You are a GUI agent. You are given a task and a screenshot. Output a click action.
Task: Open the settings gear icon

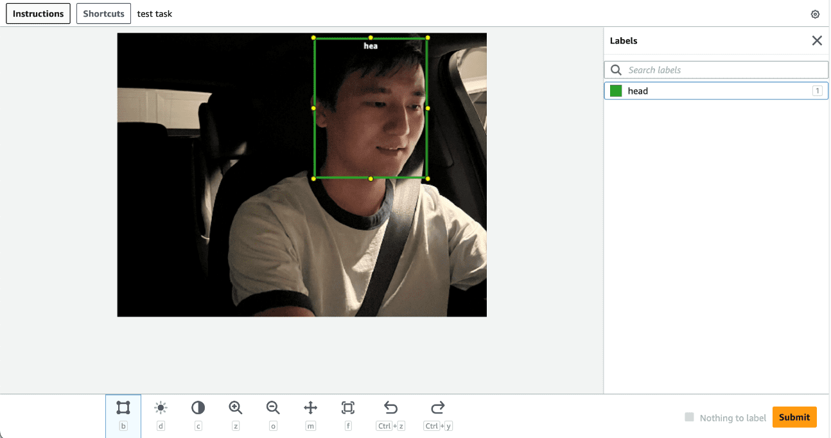pyautogui.click(x=815, y=14)
